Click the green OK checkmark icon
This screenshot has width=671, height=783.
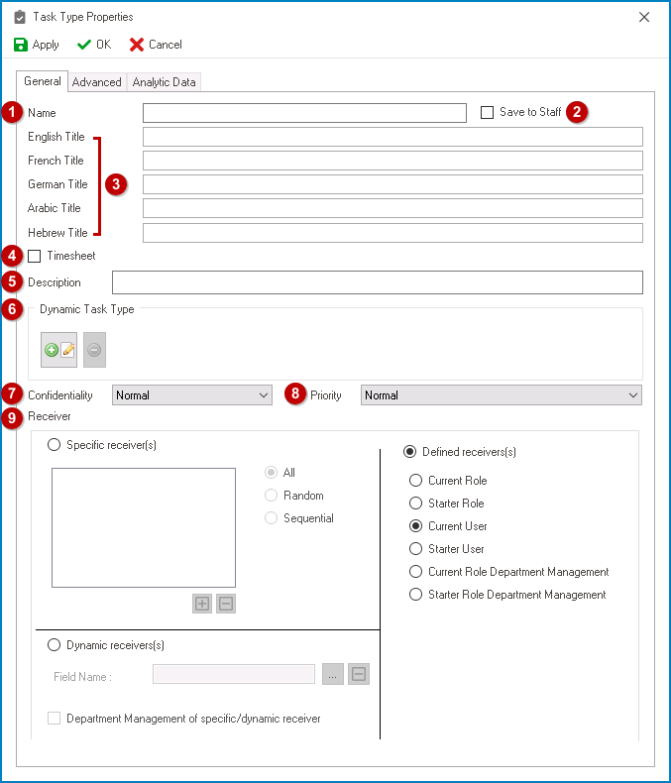coord(84,45)
